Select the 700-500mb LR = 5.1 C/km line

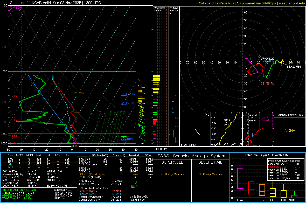pos(18,198)
